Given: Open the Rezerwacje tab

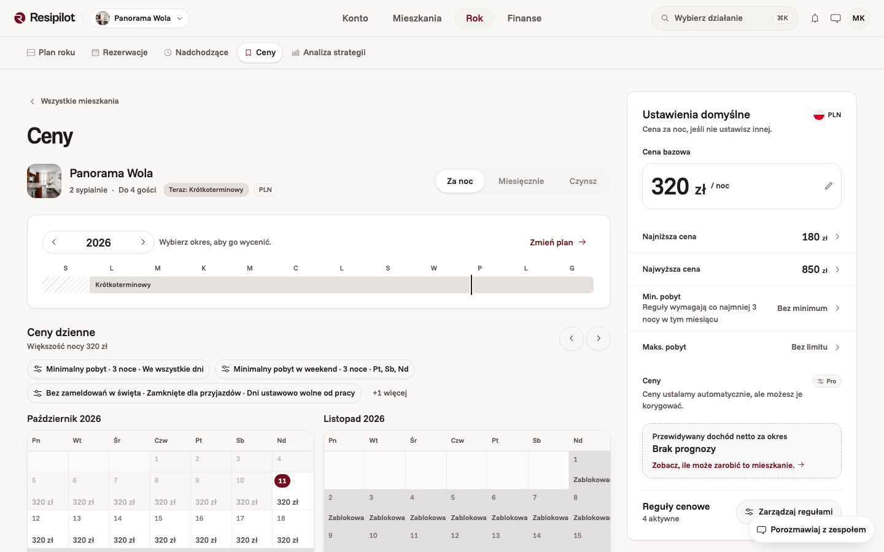Looking at the screenshot, I should (x=120, y=53).
